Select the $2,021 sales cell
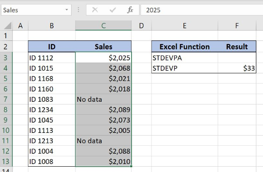 (104, 79)
